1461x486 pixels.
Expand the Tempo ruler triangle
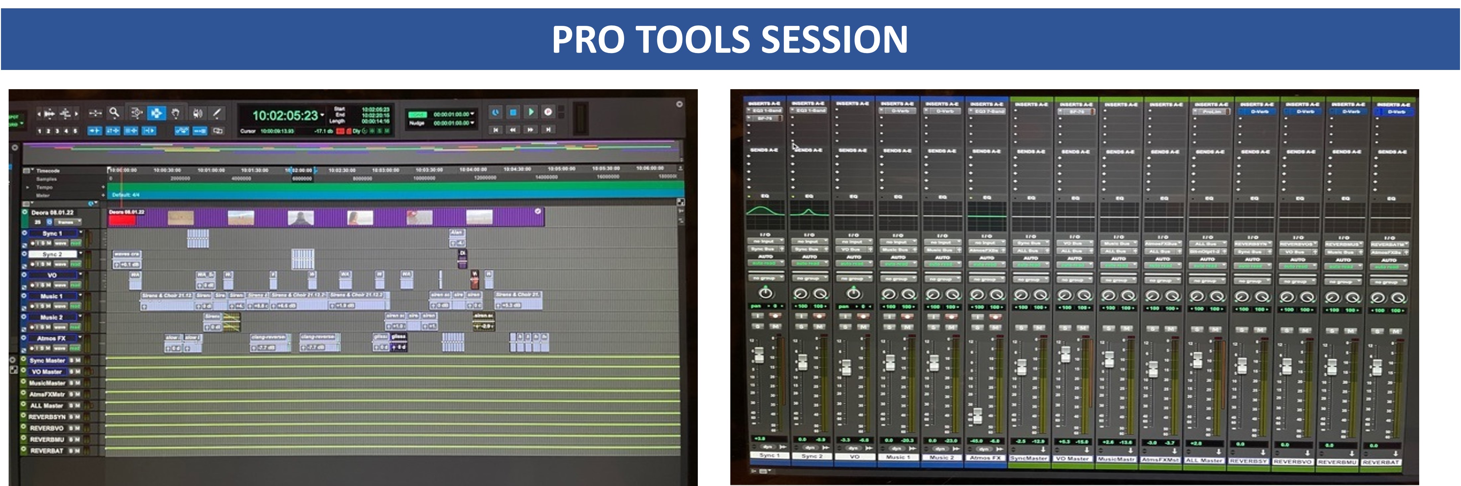pyautogui.click(x=27, y=187)
